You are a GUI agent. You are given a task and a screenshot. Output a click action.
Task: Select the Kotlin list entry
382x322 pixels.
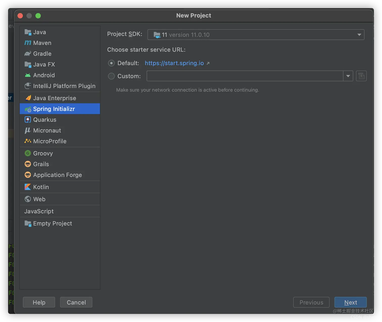[60, 187]
